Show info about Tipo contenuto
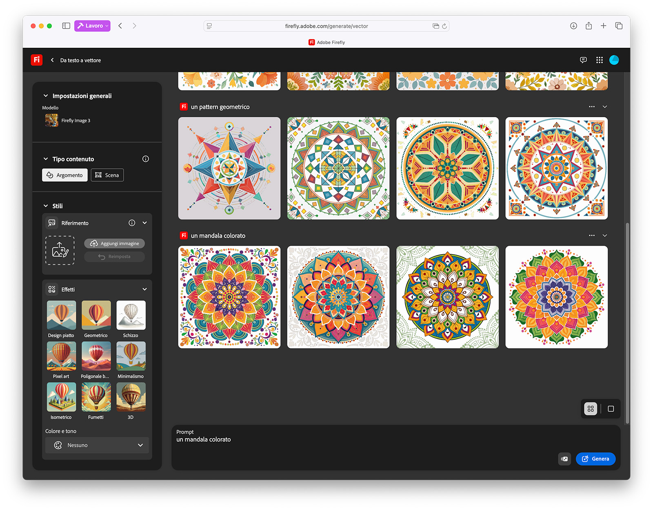Screen dimensions: 653x510 tap(145, 159)
